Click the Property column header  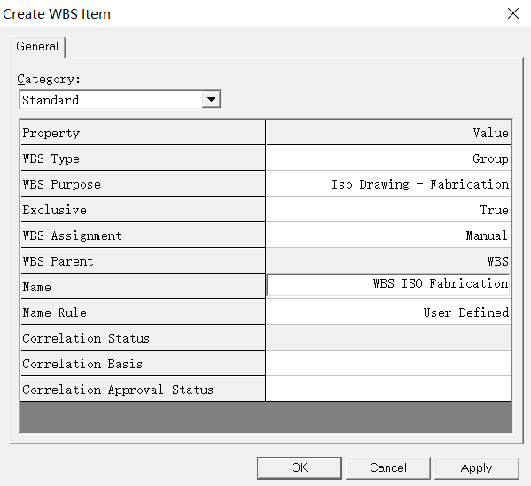[x=143, y=133]
